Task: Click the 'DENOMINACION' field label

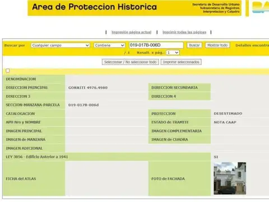Action: click(x=21, y=79)
